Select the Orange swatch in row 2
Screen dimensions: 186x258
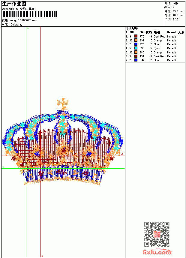(x=136, y=40)
